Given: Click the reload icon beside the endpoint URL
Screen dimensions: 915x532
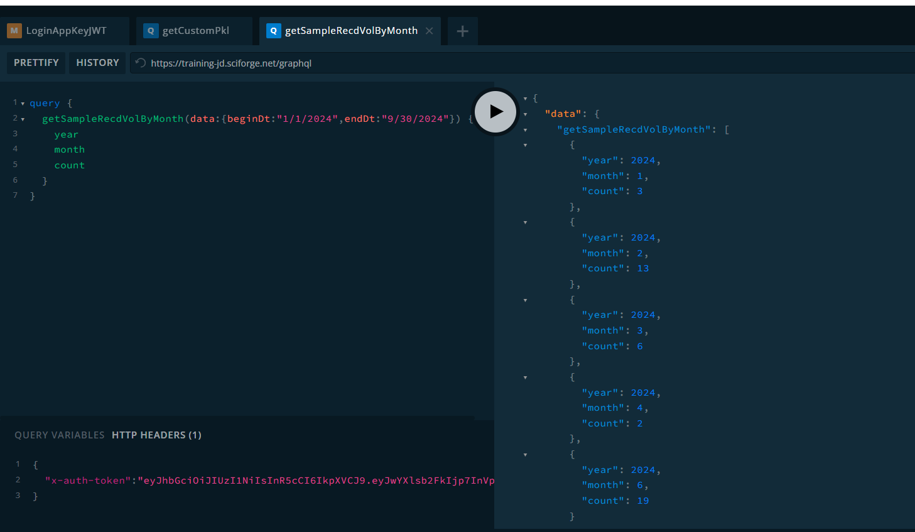Looking at the screenshot, I should pyautogui.click(x=141, y=63).
